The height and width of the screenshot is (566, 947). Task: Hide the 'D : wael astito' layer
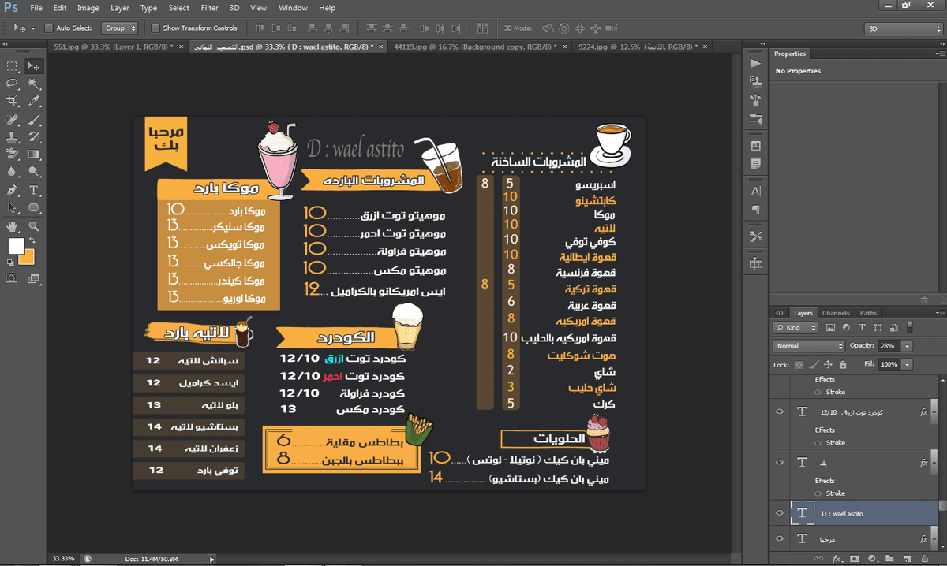click(x=780, y=513)
